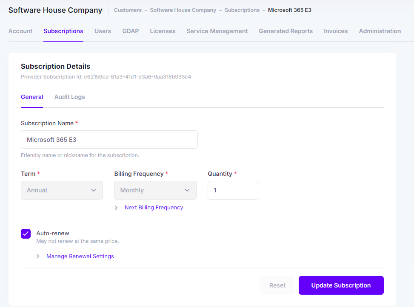Click the Auto-renew label text

coord(53,233)
